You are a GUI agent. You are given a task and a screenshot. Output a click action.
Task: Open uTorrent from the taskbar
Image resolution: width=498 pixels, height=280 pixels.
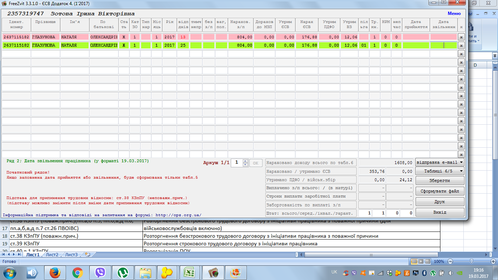pyautogui.click(x=122, y=273)
